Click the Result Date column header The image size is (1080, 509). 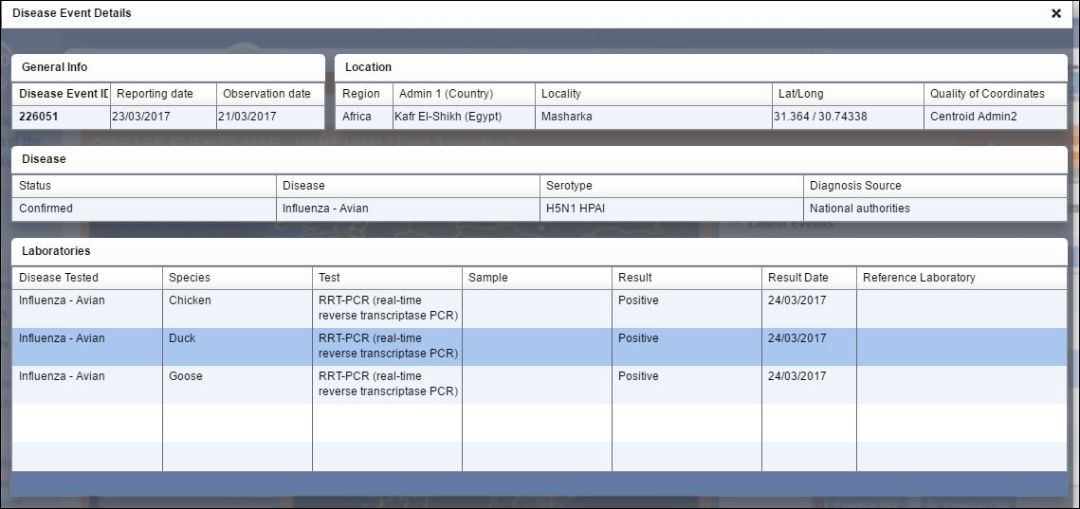coord(810,279)
